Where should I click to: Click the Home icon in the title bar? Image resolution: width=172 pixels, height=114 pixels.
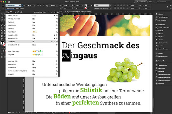[x=9, y=2]
